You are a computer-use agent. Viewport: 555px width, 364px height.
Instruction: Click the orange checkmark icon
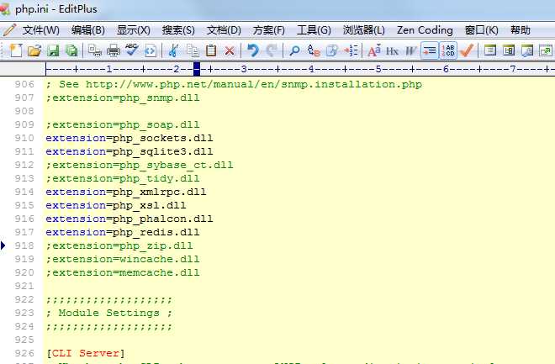467,50
